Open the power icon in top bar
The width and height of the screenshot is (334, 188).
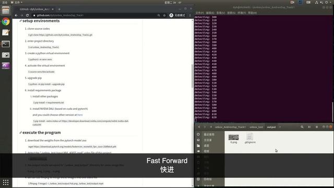[326, 2]
